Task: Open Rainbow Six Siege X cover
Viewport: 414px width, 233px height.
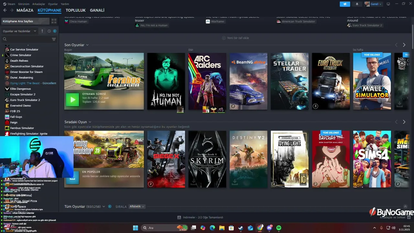Action: [x=166, y=159]
